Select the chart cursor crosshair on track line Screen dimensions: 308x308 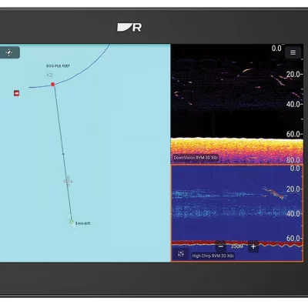[68, 181]
